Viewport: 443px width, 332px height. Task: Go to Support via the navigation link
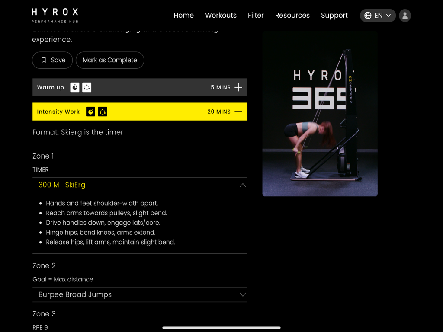pyautogui.click(x=334, y=15)
